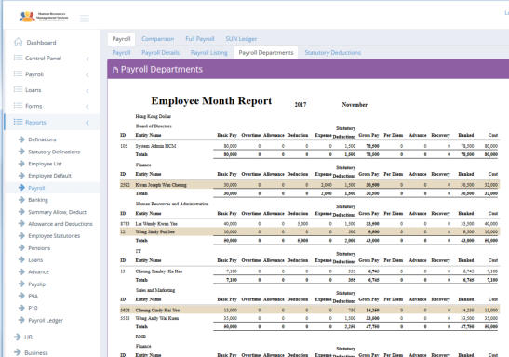Click the November month label
Image resolution: width=509 pixels, height=357 pixels.
click(x=355, y=105)
